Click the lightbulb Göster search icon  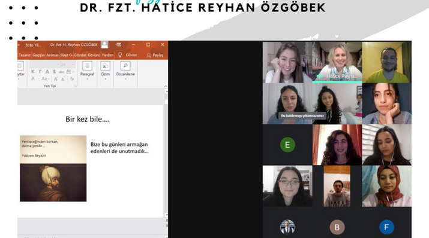point(120,55)
